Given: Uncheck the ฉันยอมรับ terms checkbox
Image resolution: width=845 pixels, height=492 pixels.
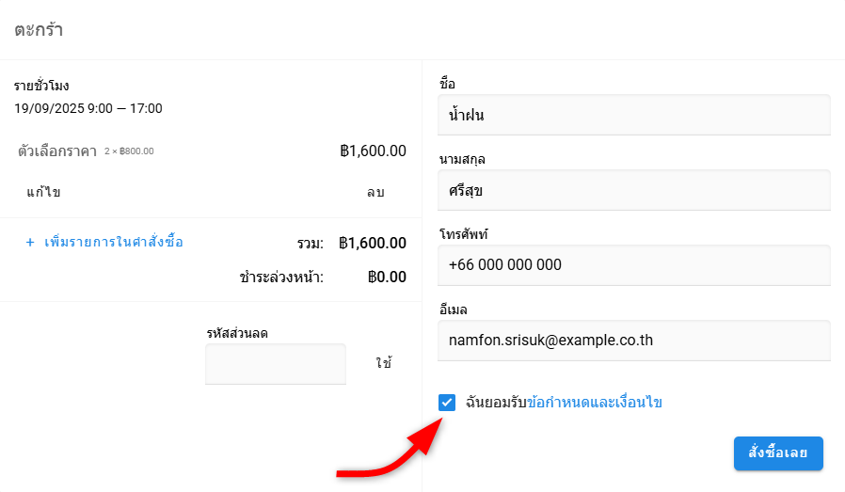Looking at the screenshot, I should [x=447, y=403].
